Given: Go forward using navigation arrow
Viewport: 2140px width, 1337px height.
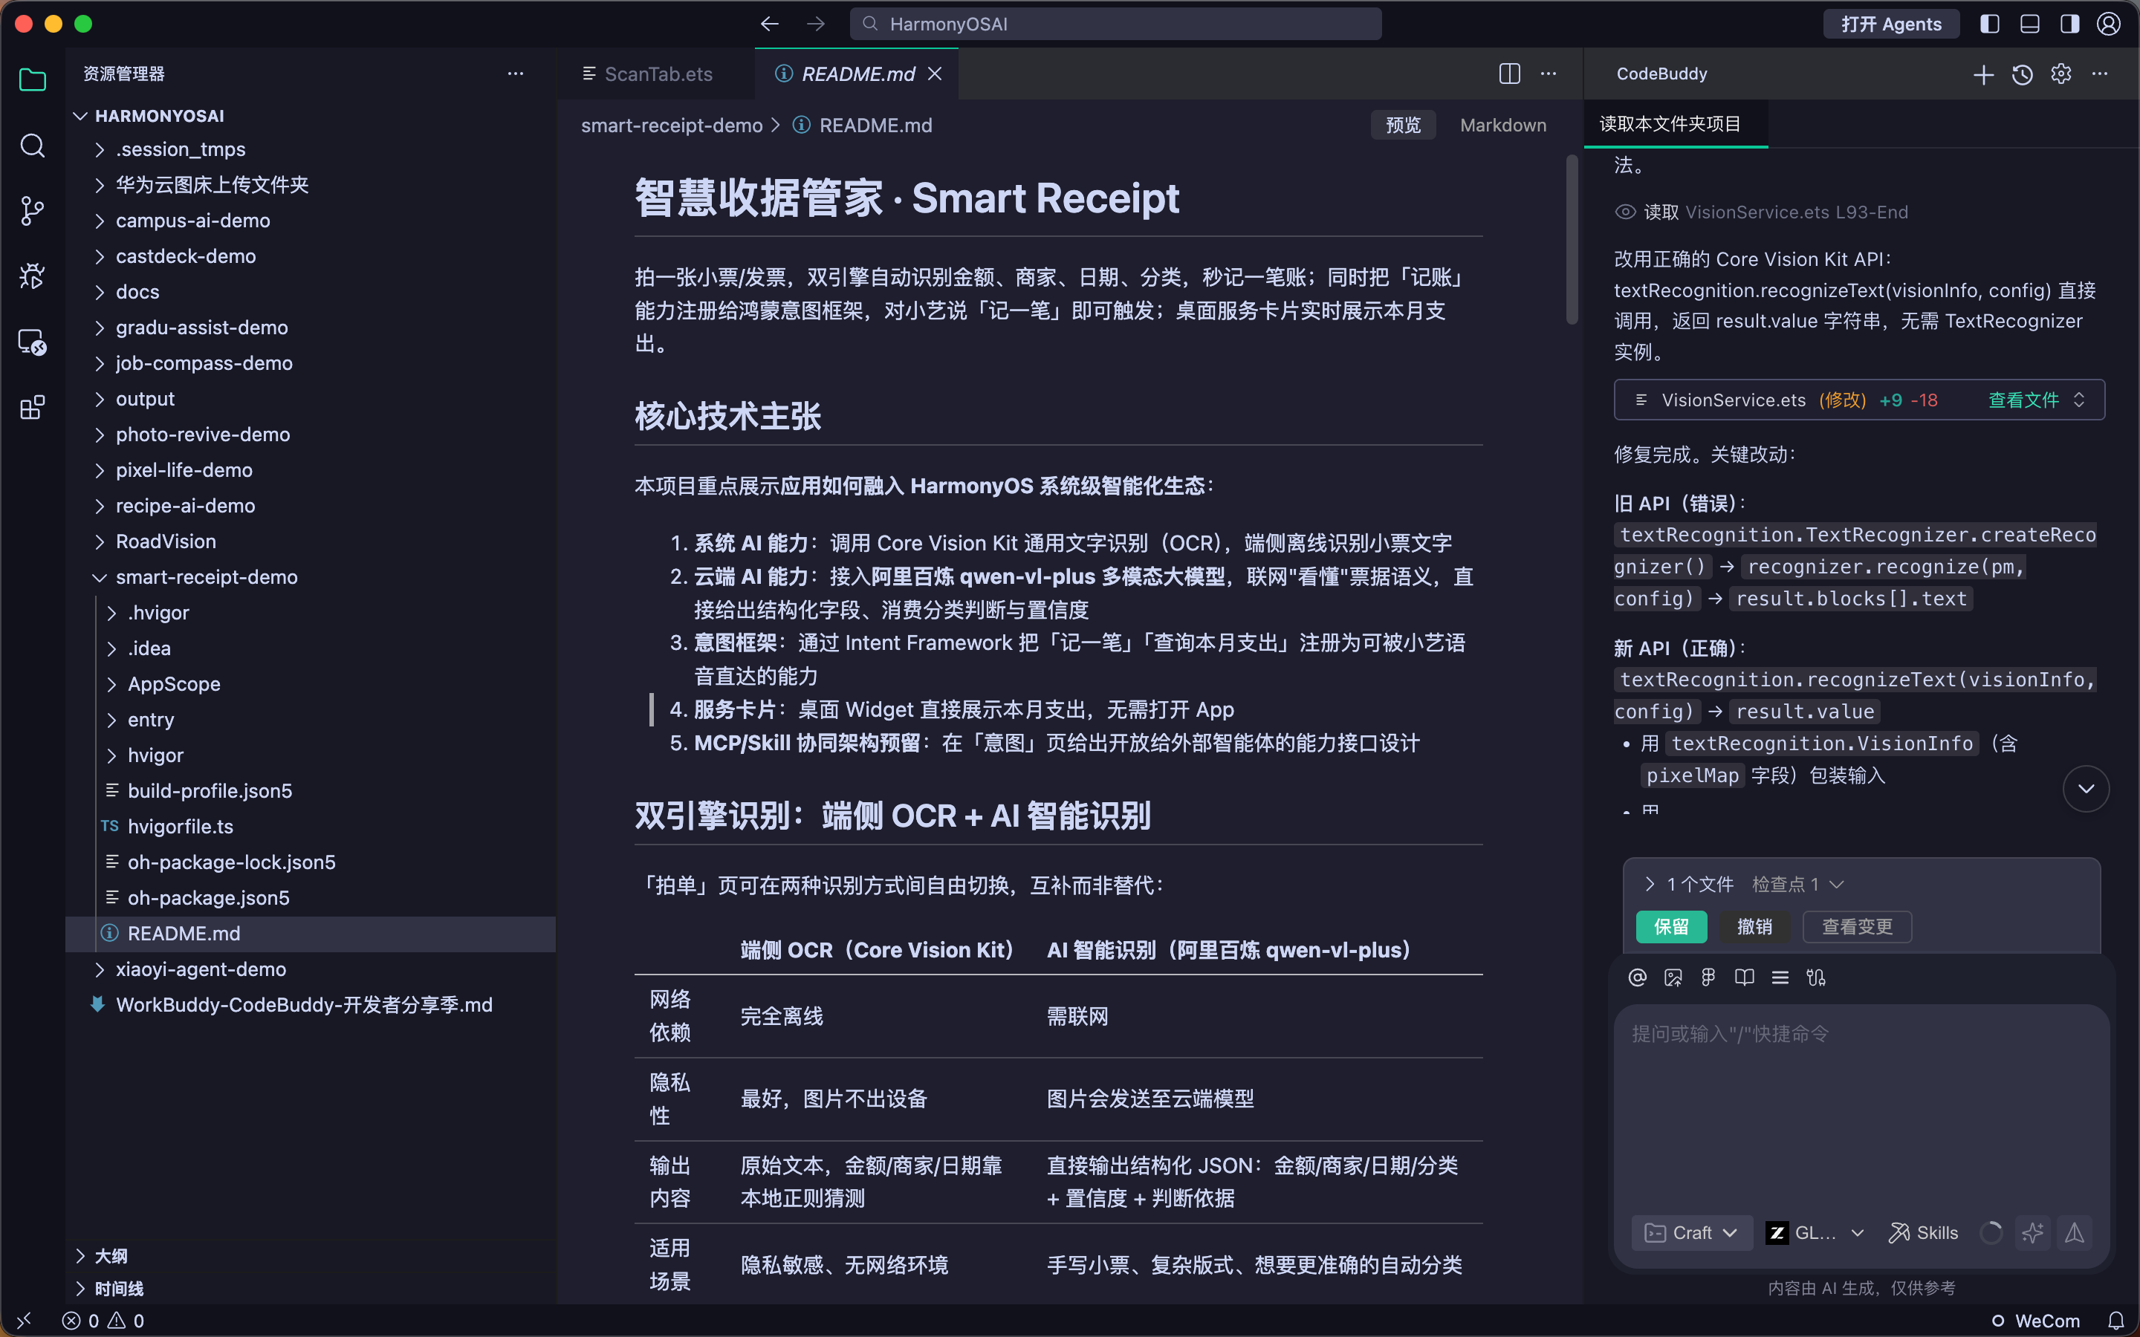Looking at the screenshot, I should 816,24.
